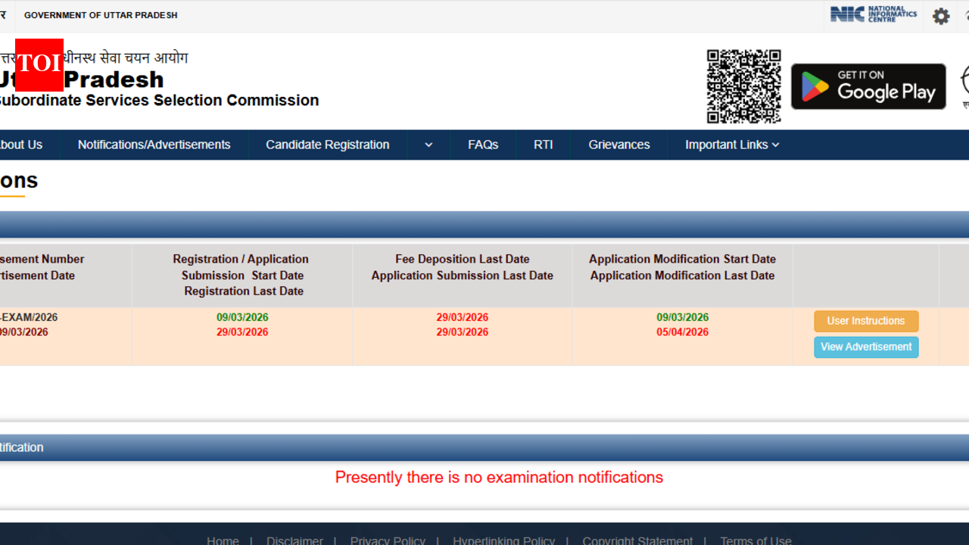Click the QR code image
The width and height of the screenshot is (969, 545).
pos(743,86)
